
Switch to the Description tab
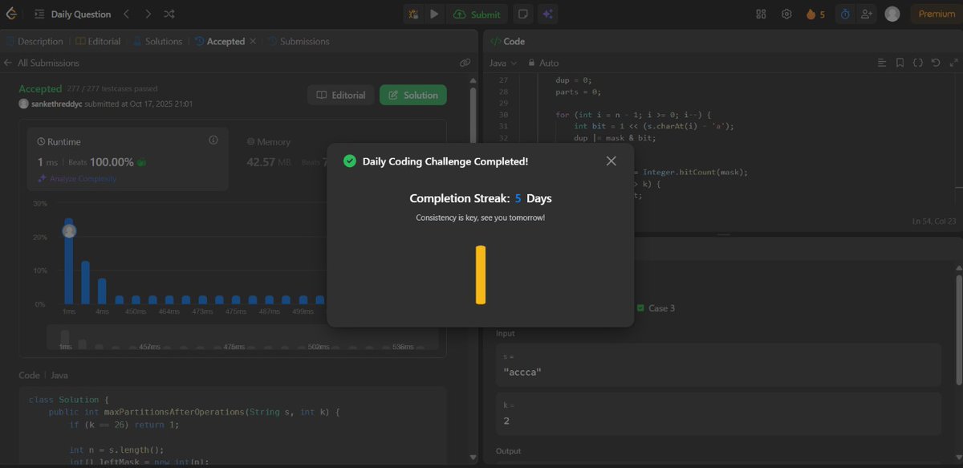click(34, 41)
